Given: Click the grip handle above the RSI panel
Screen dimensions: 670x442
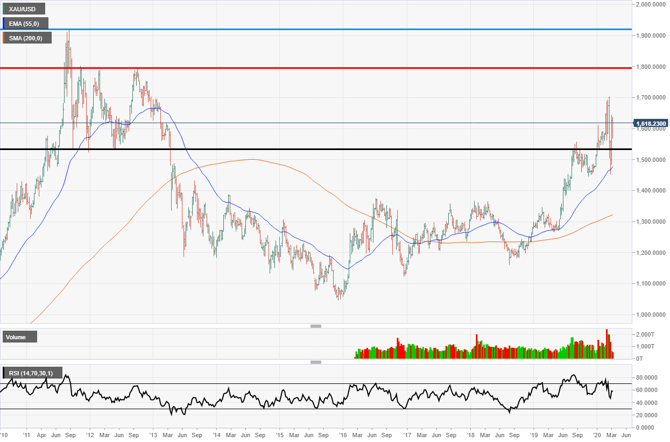Looking at the screenshot, I should (x=316, y=362).
